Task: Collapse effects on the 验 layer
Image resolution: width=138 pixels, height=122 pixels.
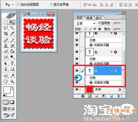Action: pos(111,52)
